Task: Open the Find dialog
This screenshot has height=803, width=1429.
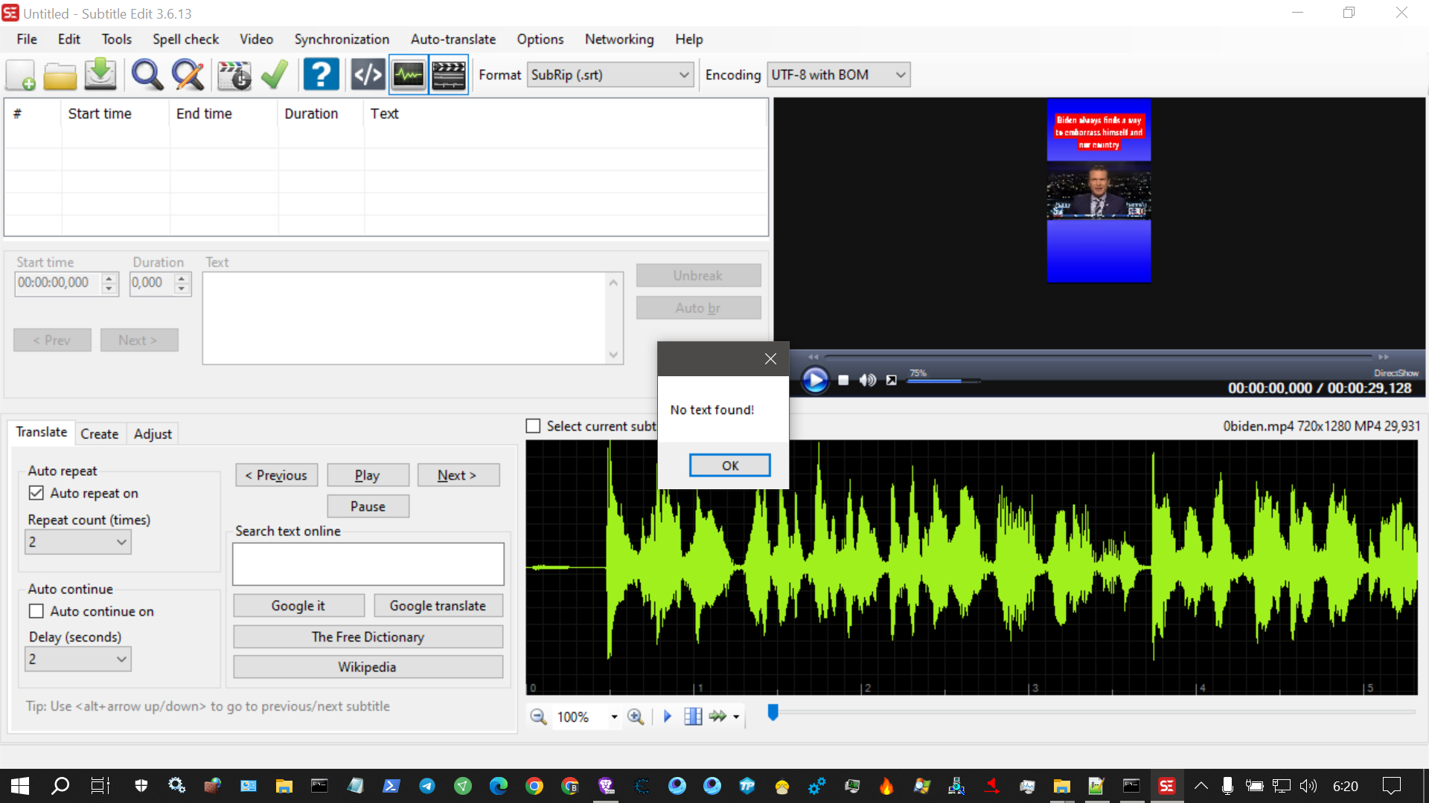Action: (x=147, y=74)
